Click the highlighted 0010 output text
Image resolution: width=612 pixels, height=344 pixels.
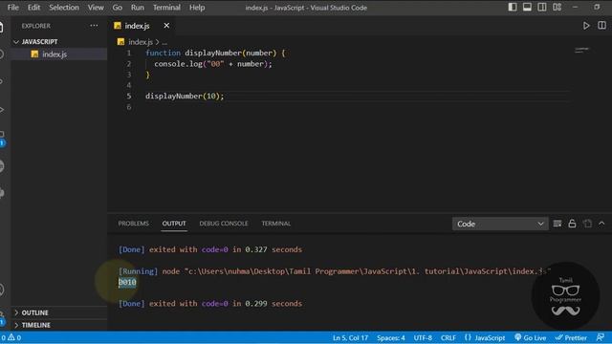(127, 282)
